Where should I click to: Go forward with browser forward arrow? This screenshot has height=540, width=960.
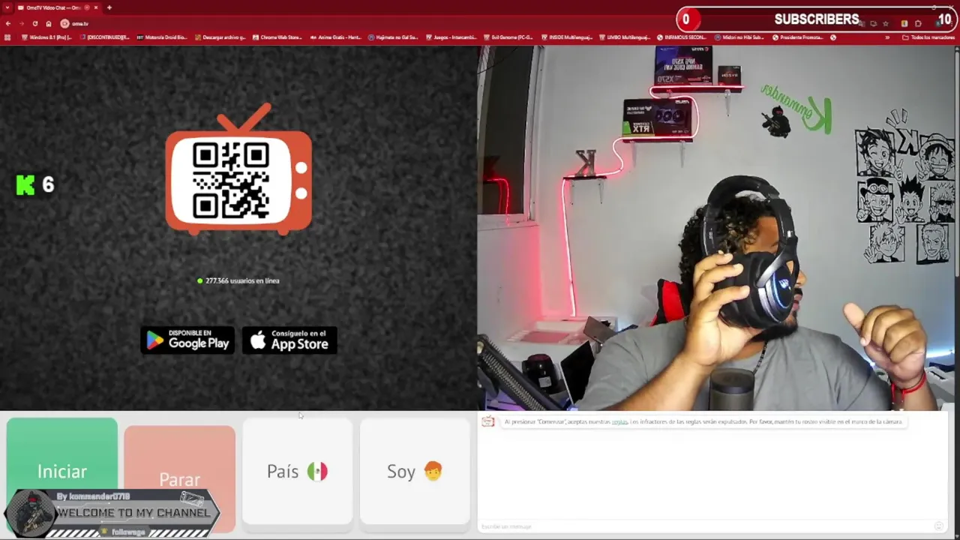tap(21, 23)
